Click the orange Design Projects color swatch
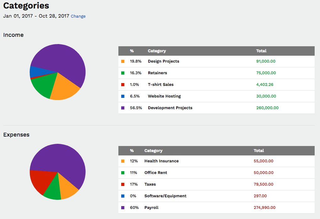Screen dimensions: 320x219 pyautogui.click(x=123, y=61)
